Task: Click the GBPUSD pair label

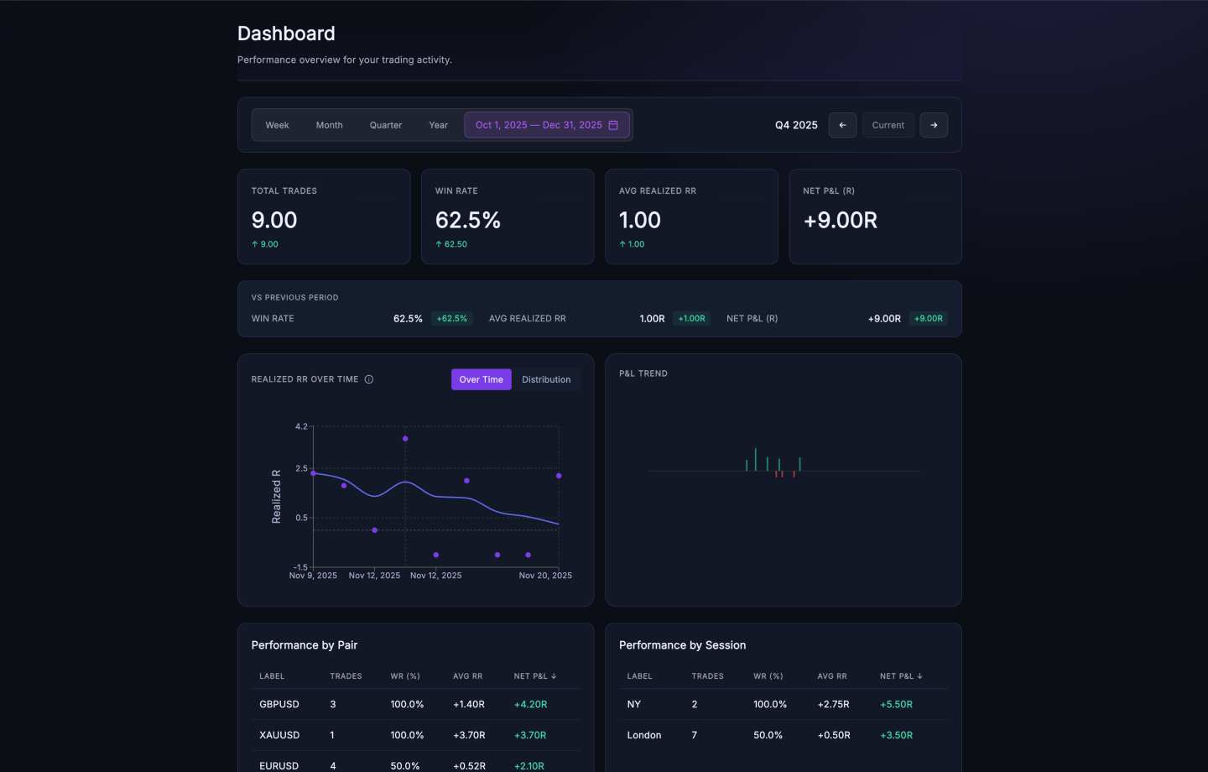Action: click(279, 704)
